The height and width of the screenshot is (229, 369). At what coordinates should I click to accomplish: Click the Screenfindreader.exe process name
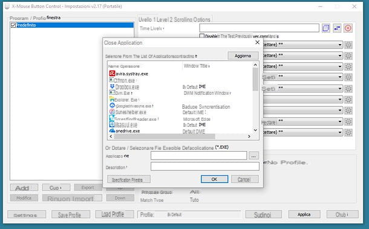pyautogui.click(x=136, y=119)
